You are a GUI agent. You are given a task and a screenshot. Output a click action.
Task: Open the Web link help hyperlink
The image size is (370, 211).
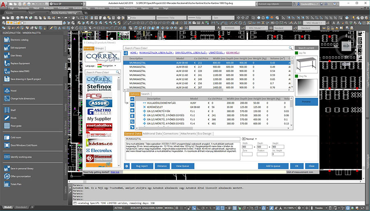point(115,172)
